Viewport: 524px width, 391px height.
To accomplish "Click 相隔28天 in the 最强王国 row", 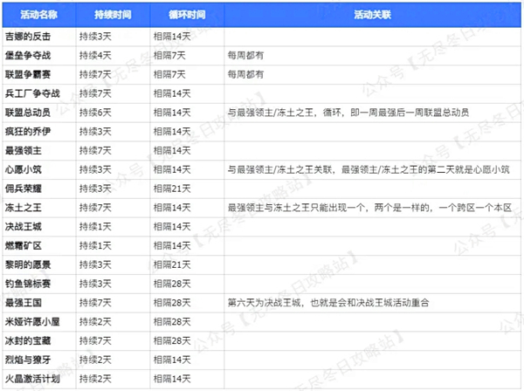I will (172, 303).
